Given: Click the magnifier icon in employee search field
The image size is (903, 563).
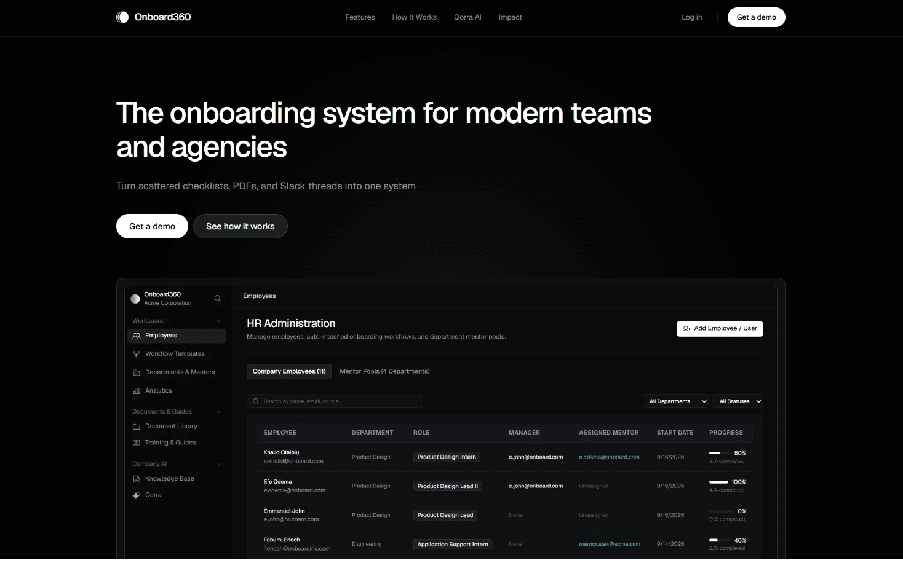Looking at the screenshot, I should click(x=256, y=401).
